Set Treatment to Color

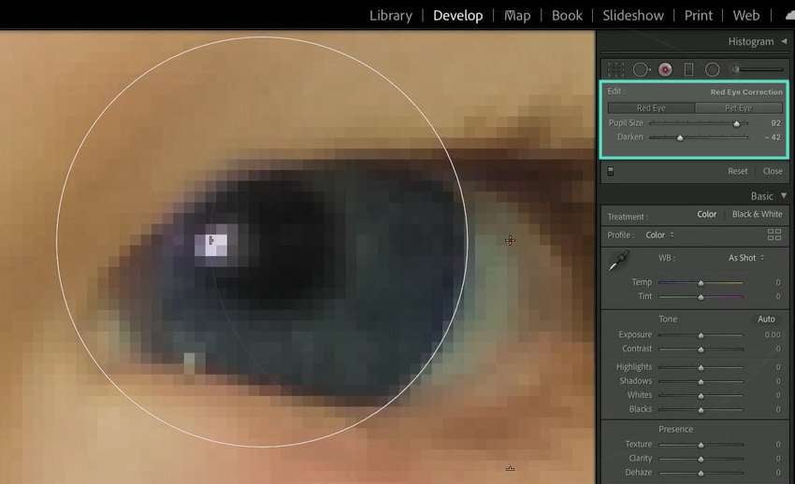(707, 214)
